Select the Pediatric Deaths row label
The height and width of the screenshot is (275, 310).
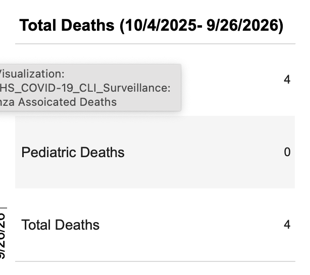tap(73, 153)
